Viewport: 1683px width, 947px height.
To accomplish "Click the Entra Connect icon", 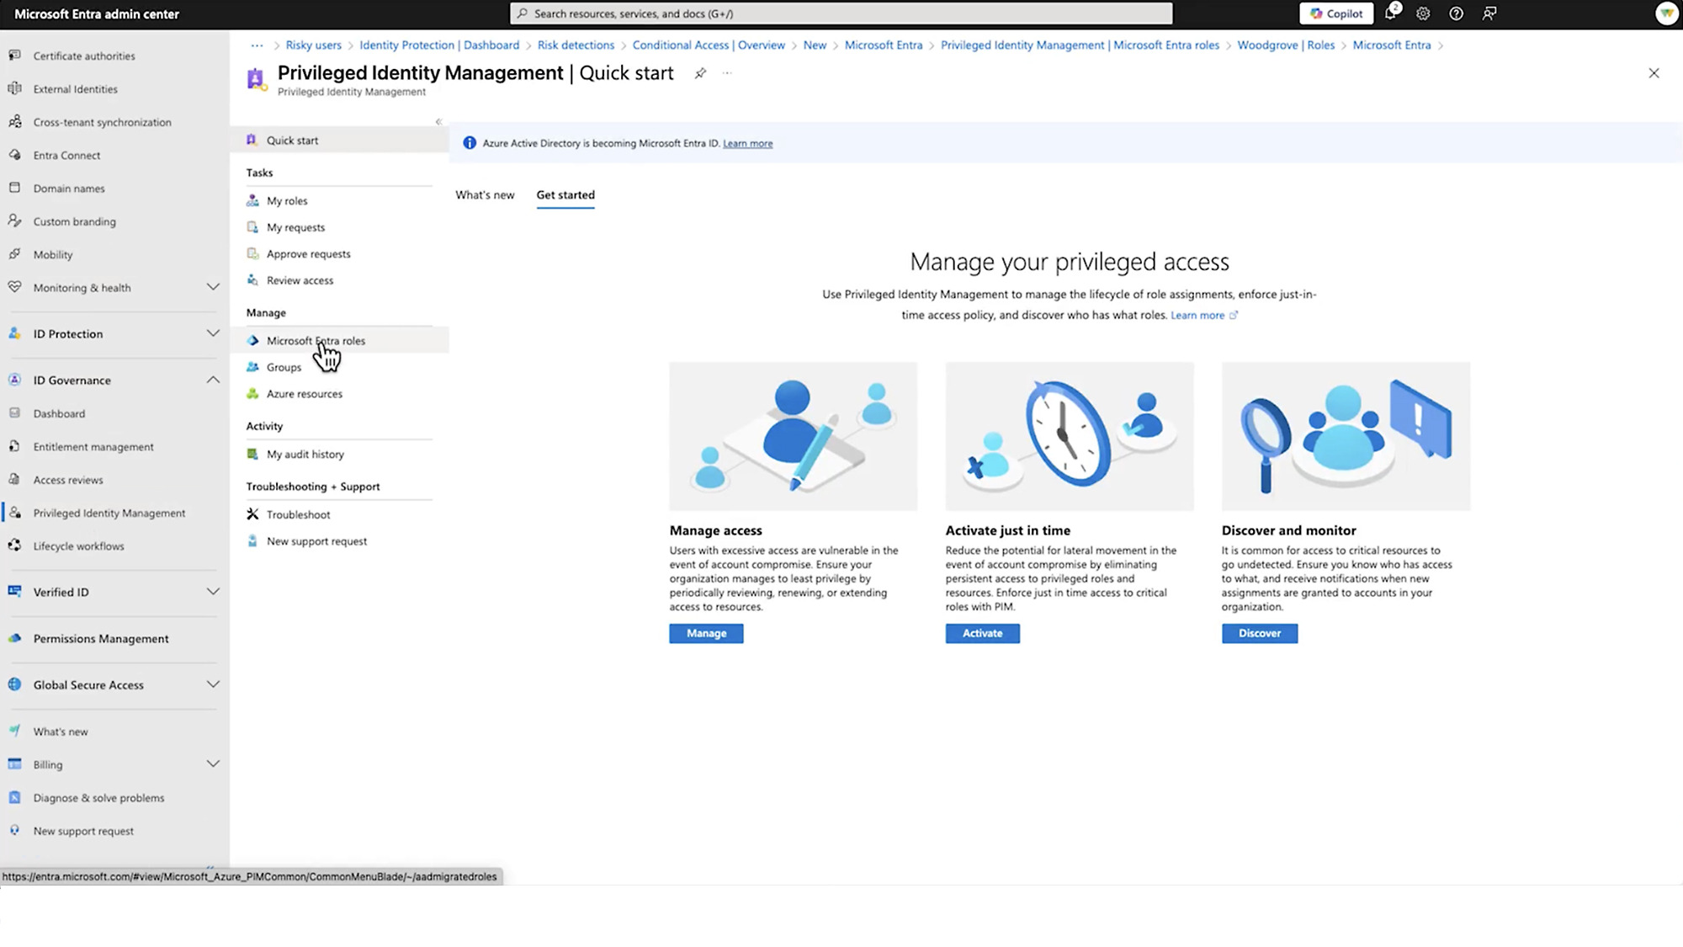I will tap(14, 155).
